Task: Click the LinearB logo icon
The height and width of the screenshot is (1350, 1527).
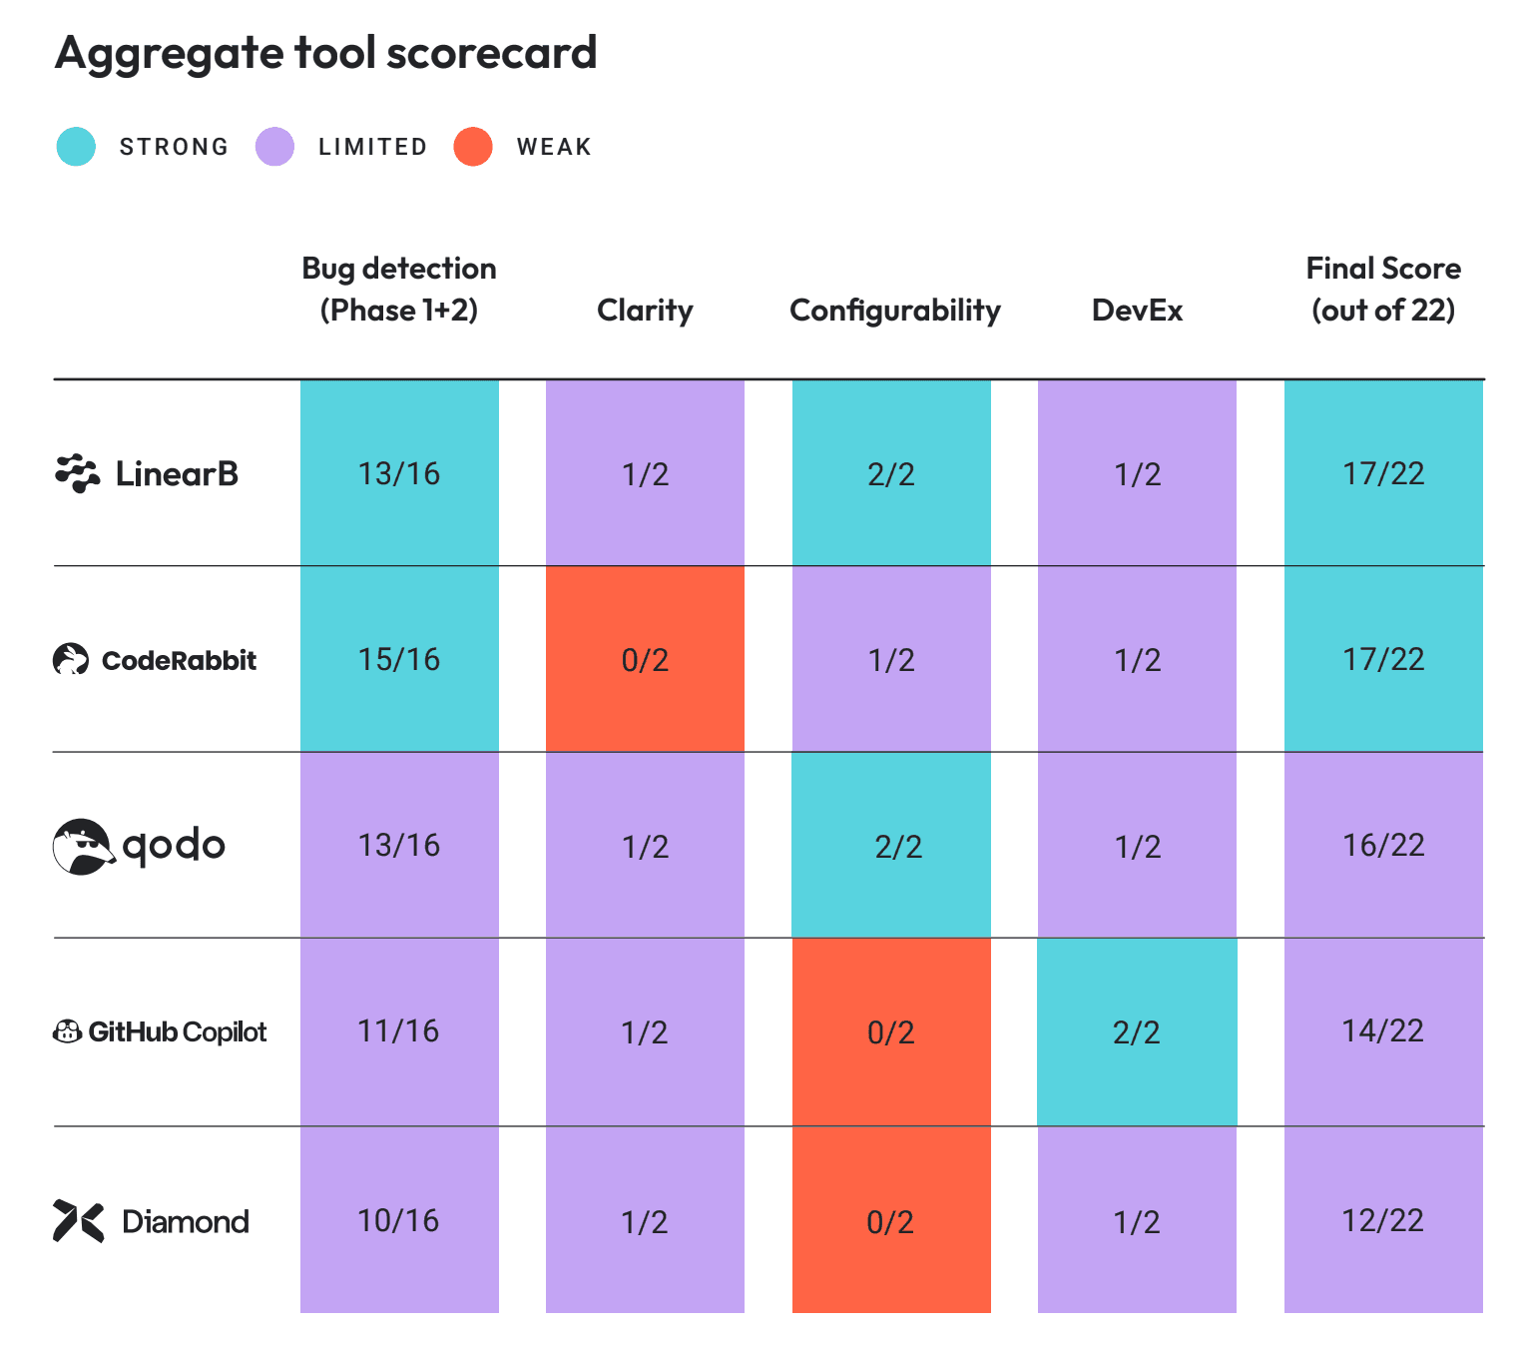Action: (77, 473)
